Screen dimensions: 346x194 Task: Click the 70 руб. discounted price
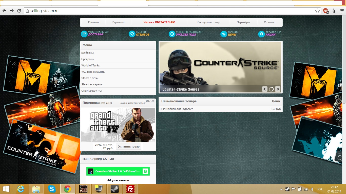tap(108, 148)
